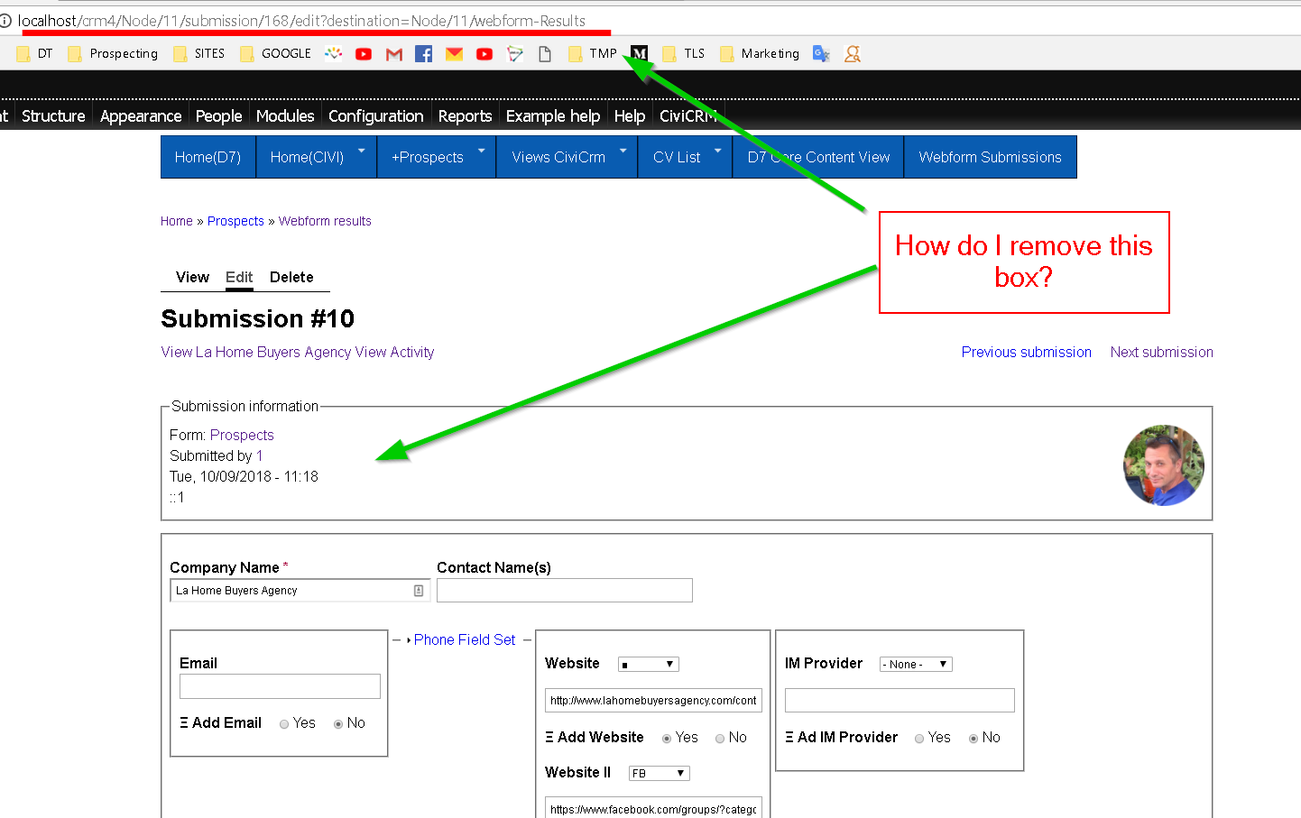Viewport: 1301px width, 818px height.
Task: Open YouTube bookmark left of Gmail icon
Action: click(364, 54)
